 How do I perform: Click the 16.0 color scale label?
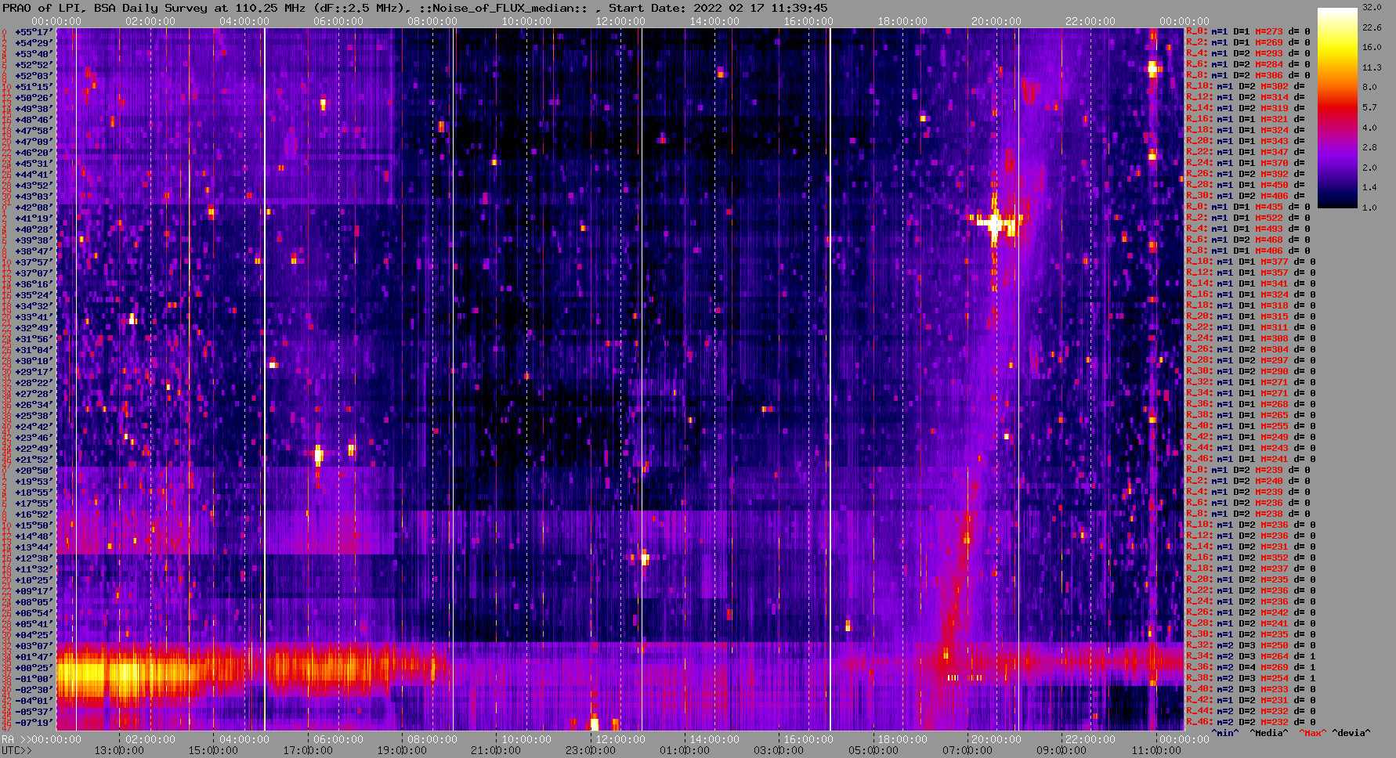[1372, 47]
